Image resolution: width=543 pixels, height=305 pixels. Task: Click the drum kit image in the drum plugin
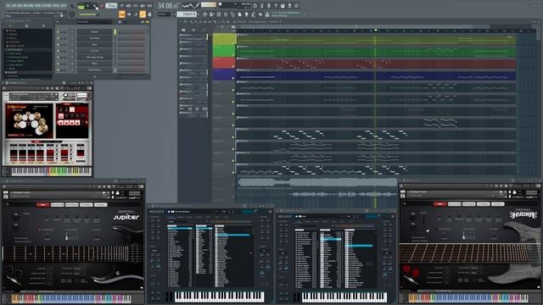[31, 121]
